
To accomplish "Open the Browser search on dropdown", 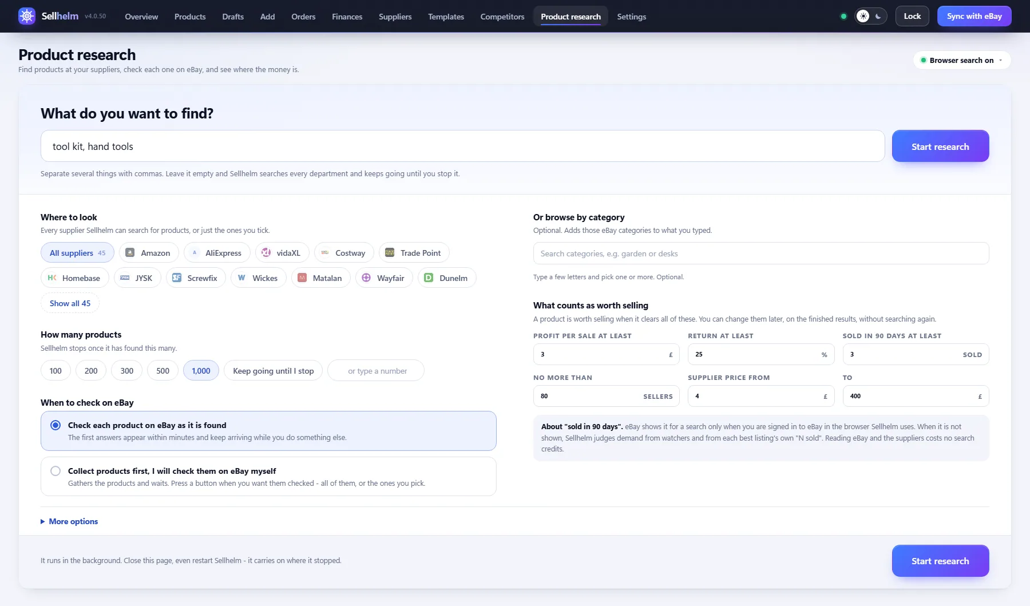I will click(962, 60).
